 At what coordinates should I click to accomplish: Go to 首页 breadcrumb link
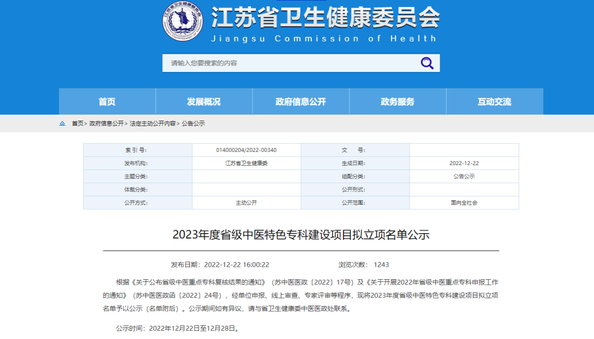point(78,123)
